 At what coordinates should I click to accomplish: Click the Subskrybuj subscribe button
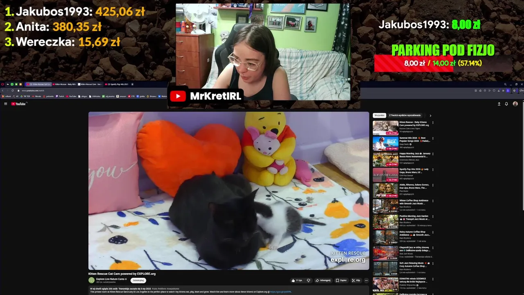pyautogui.click(x=138, y=280)
